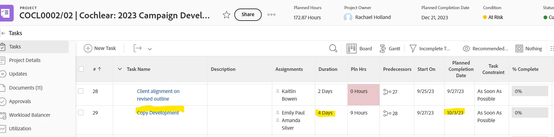This screenshot has width=554, height=137.
Task: Switch to Board view
Action: [x=359, y=48]
